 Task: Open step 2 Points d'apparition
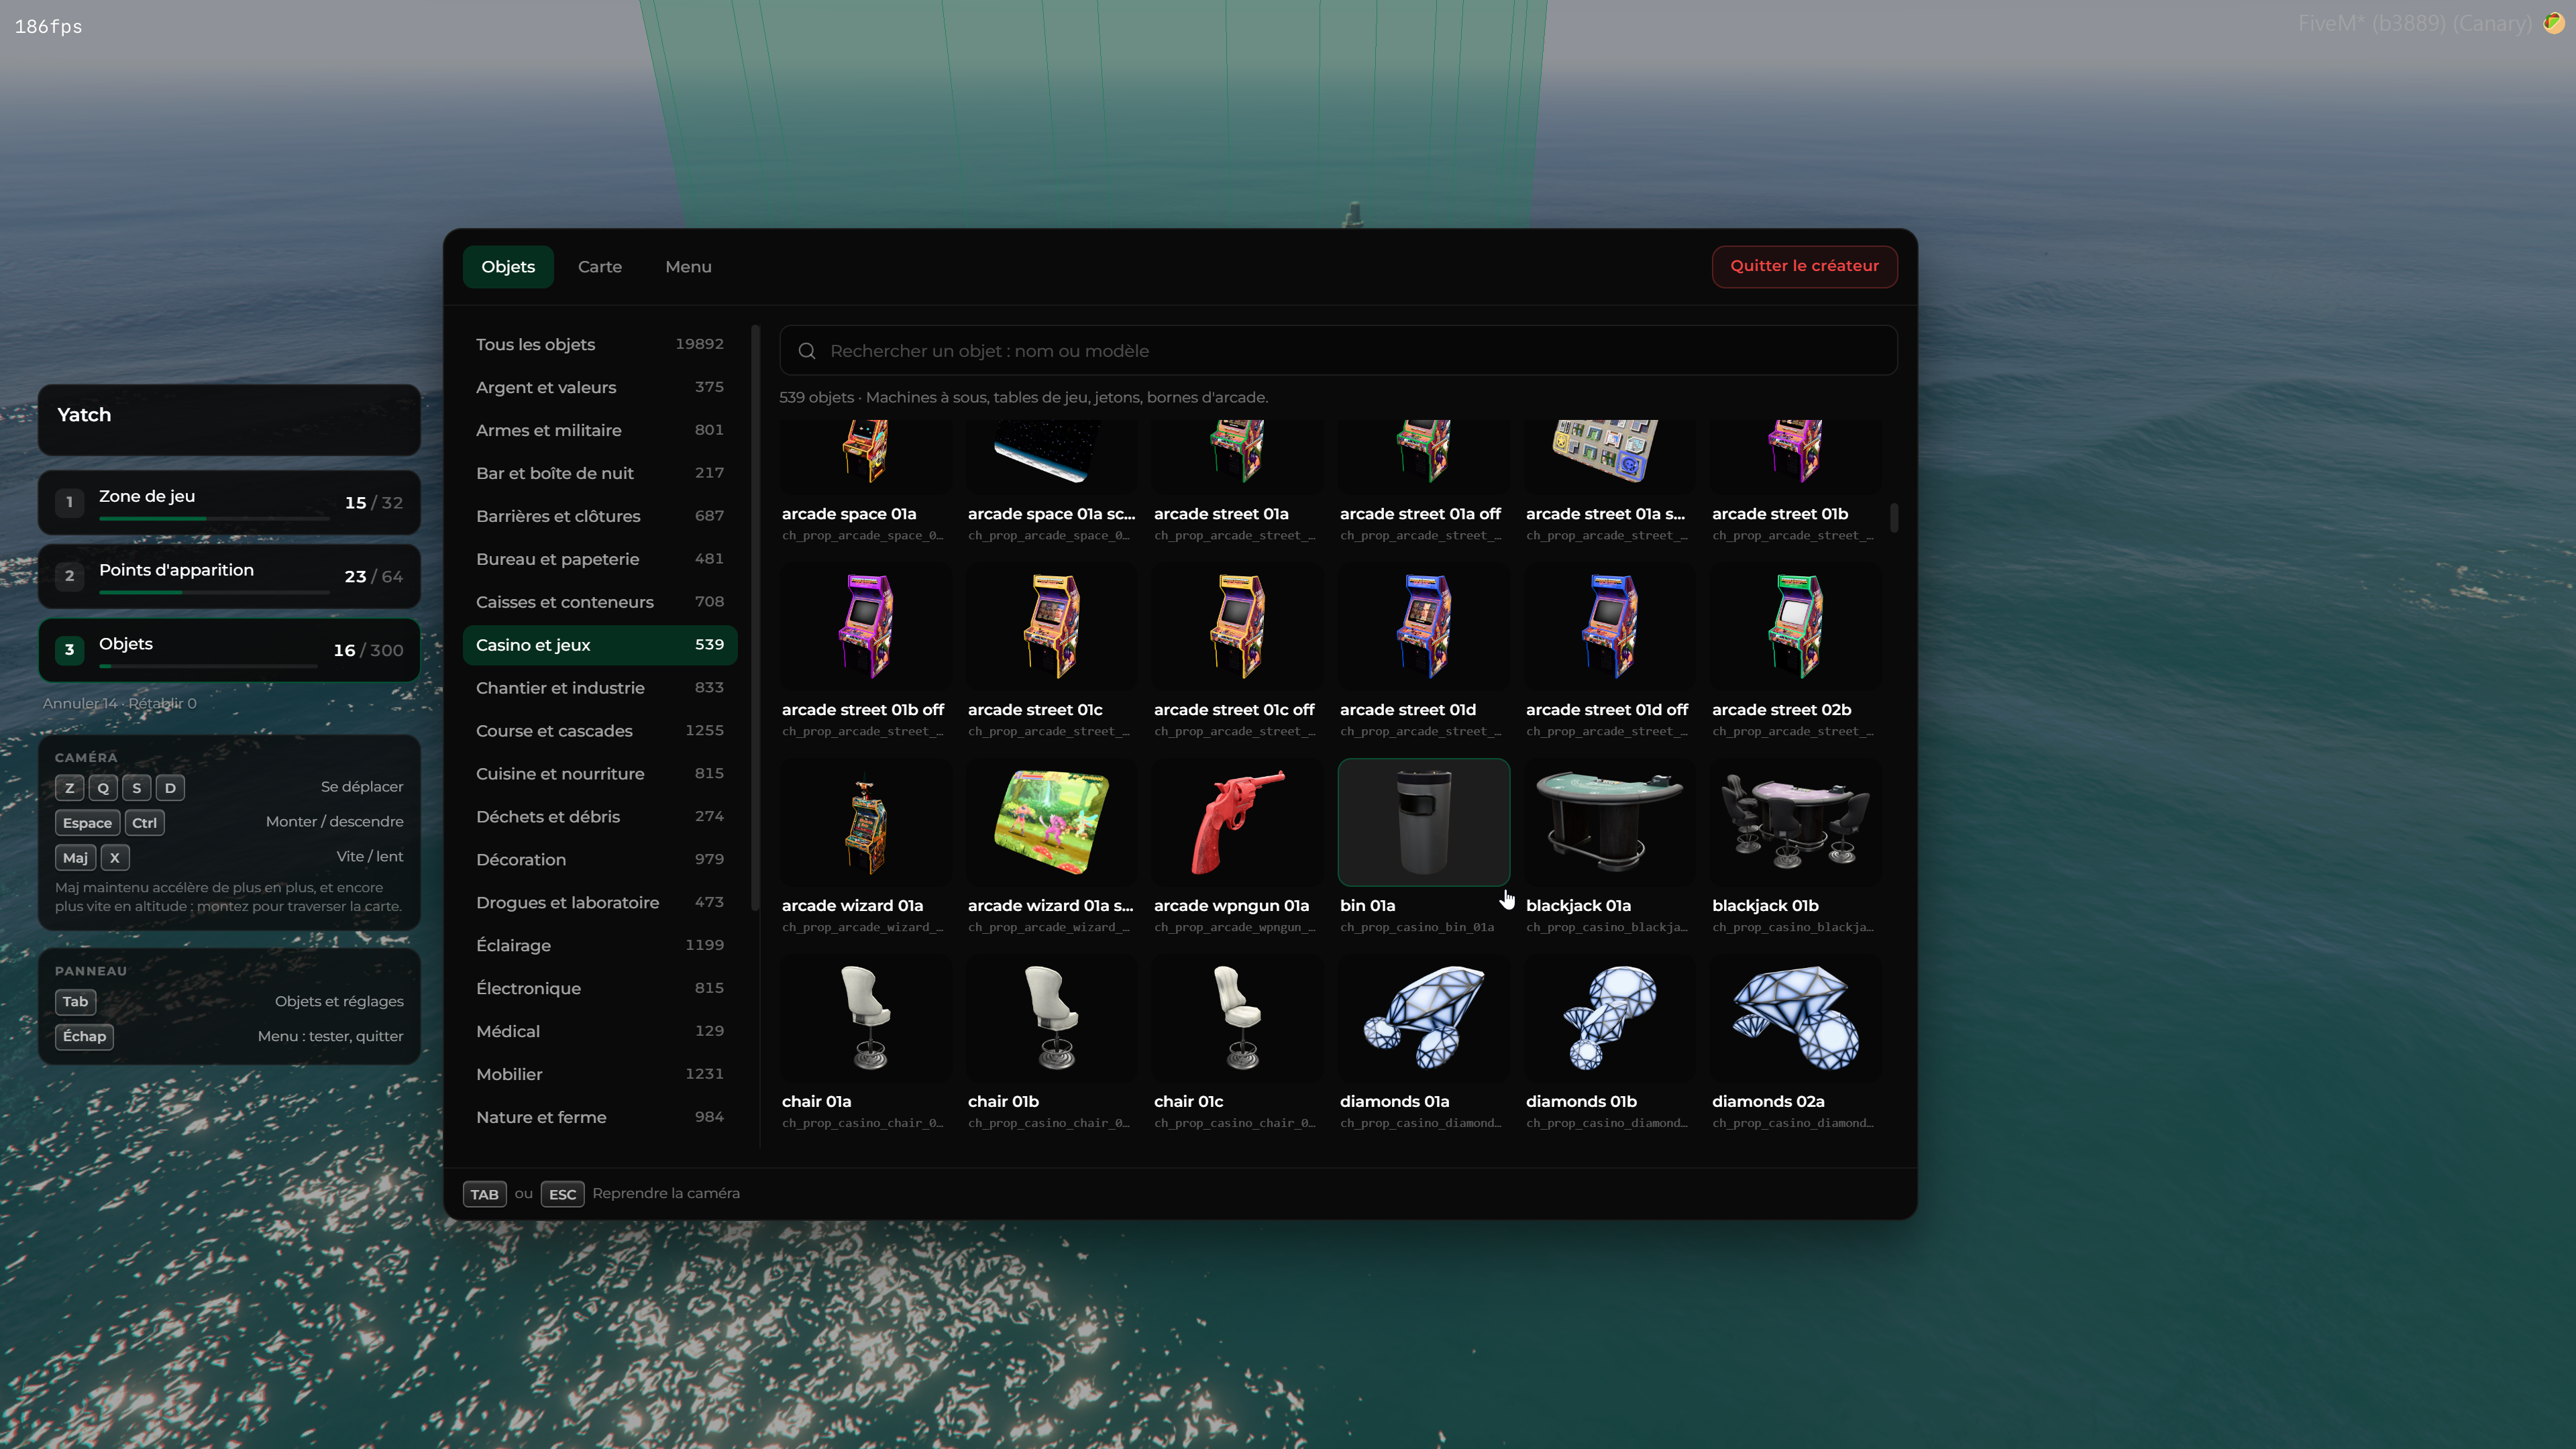229,576
